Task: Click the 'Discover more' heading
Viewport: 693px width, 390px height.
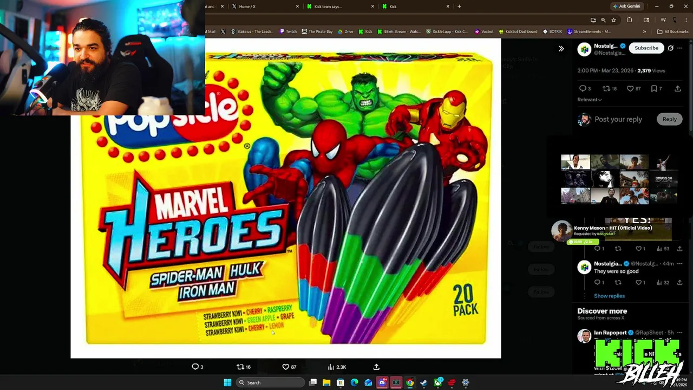Action: [x=602, y=311]
